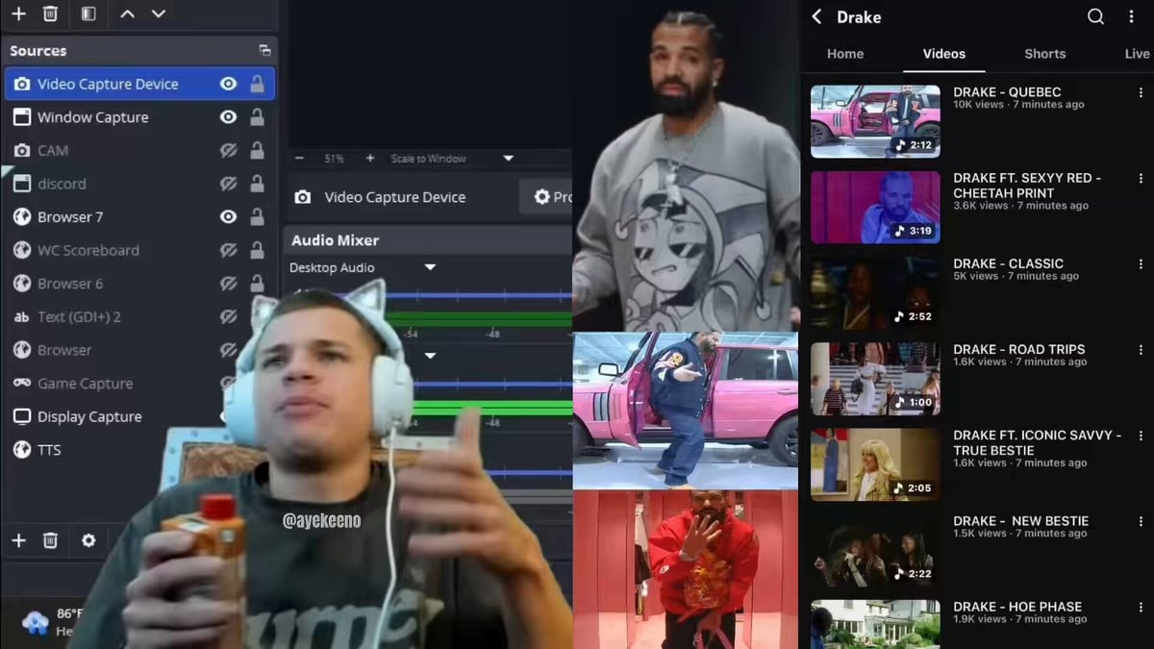Open DRAKE - ROAD TRIPS video title
The height and width of the screenshot is (649, 1154).
1019,349
